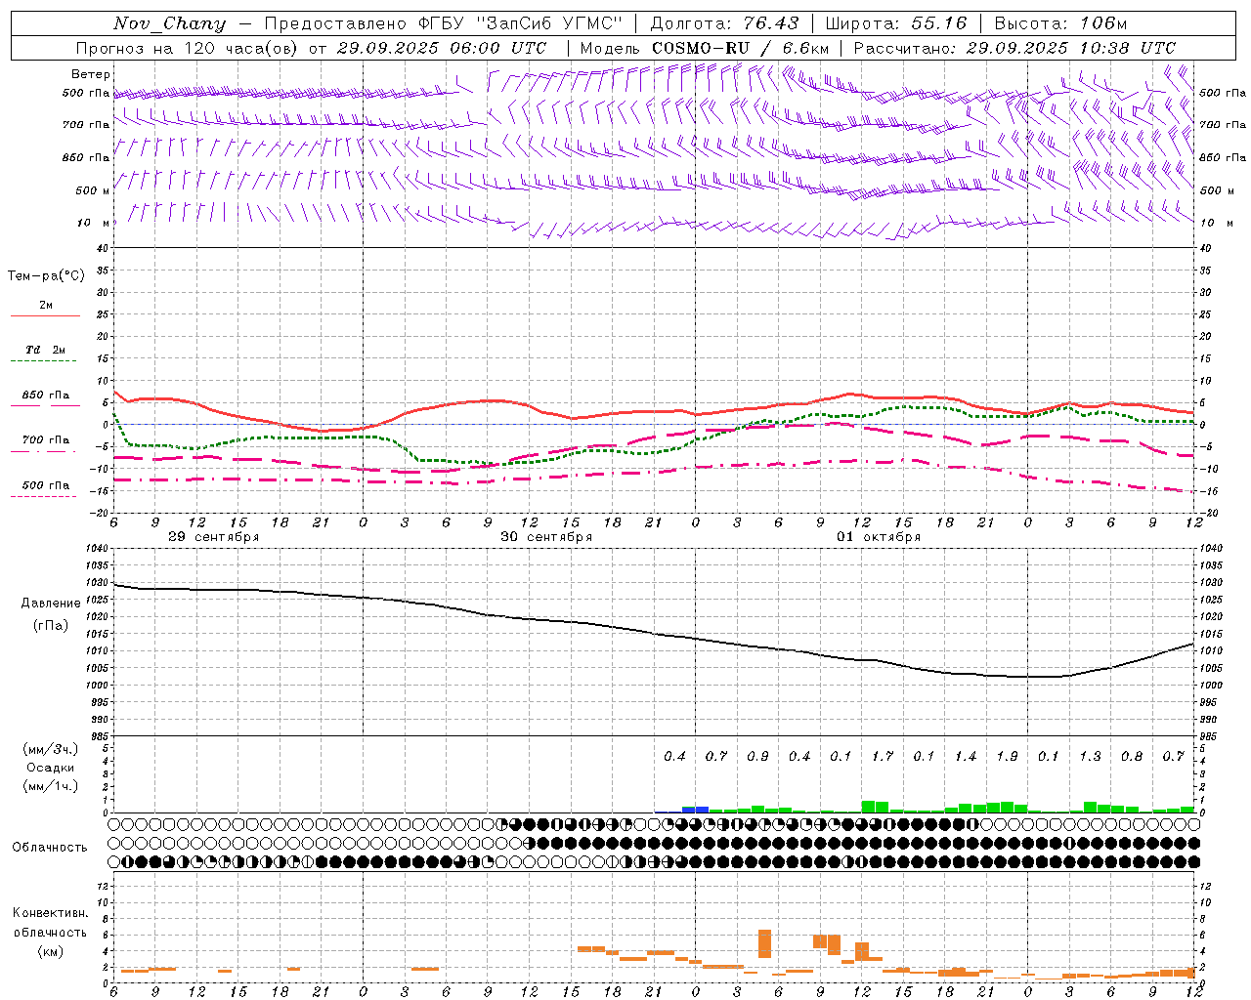This screenshot has width=1251, height=1000.
Task: Click the 29 сентября date label
Action: (214, 537)
